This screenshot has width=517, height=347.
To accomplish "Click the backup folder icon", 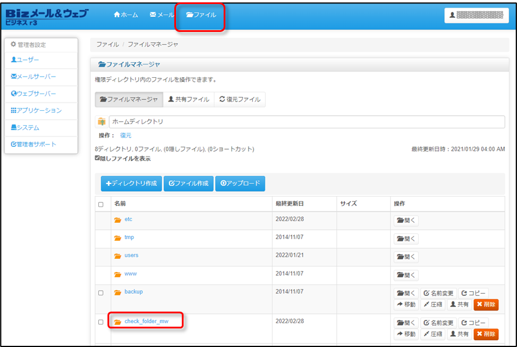I will point(118,292).
